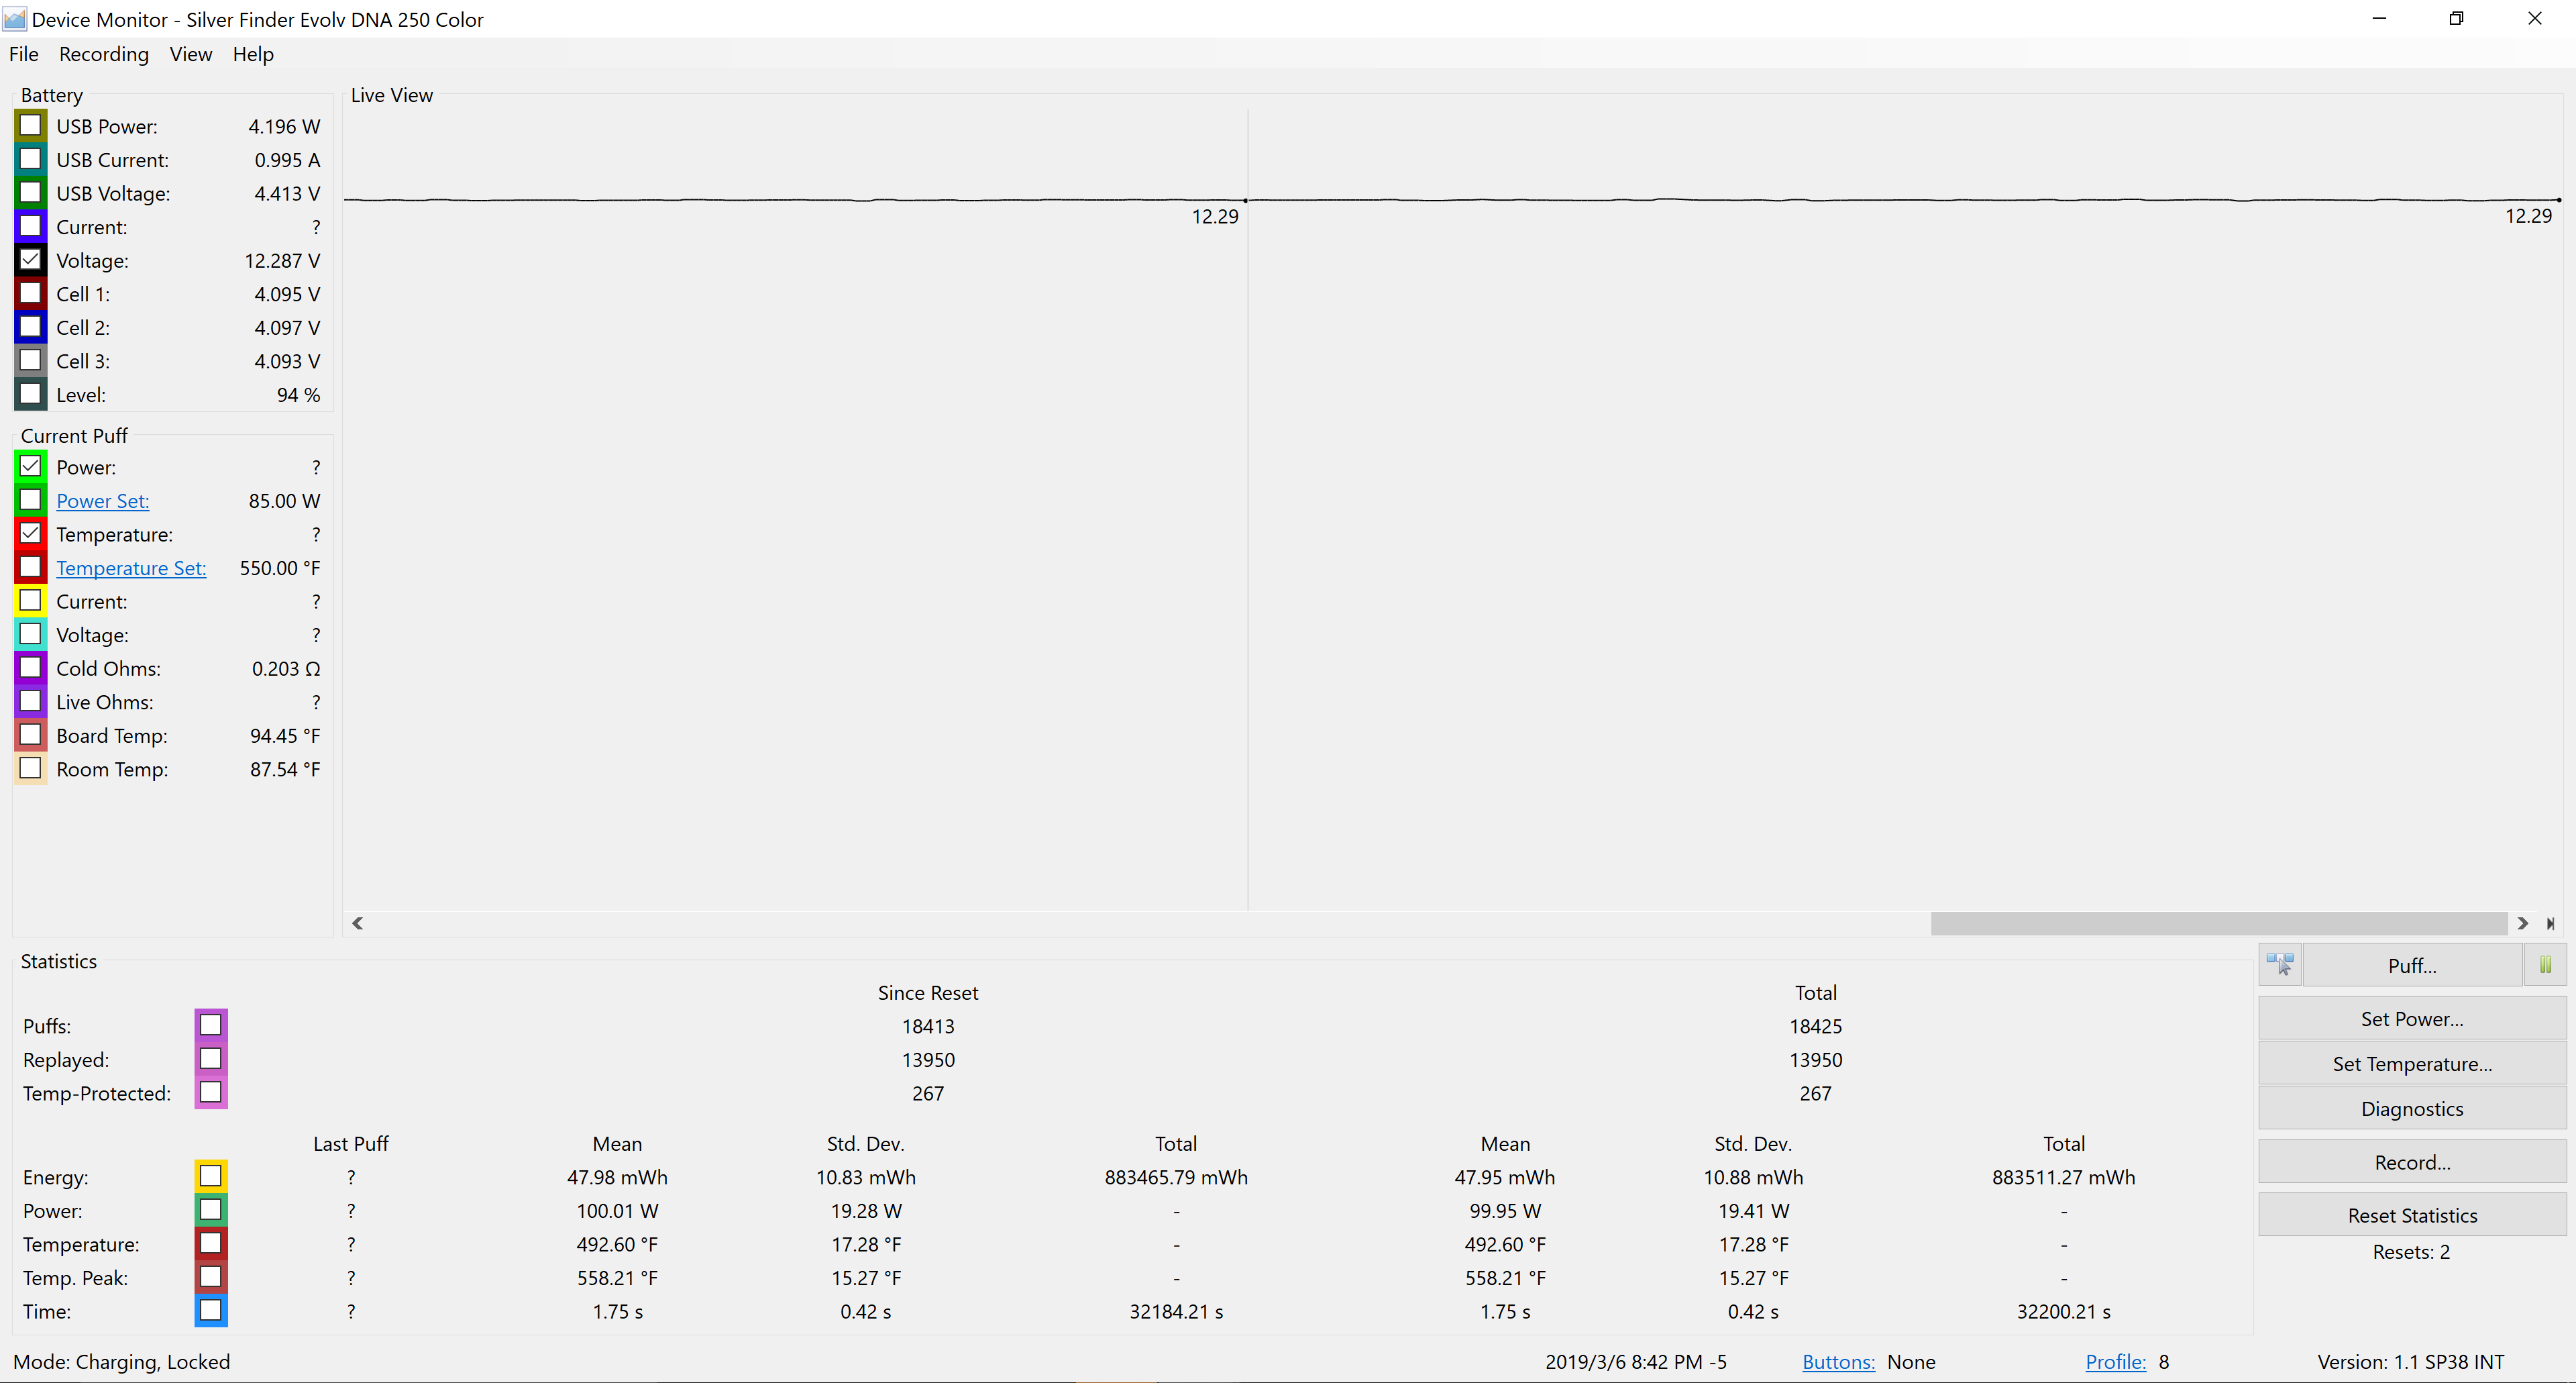Check the Cell 2 graph checkbox
The height and width of the screenshot is (1383, 2576).
click(x=31, y=327)
